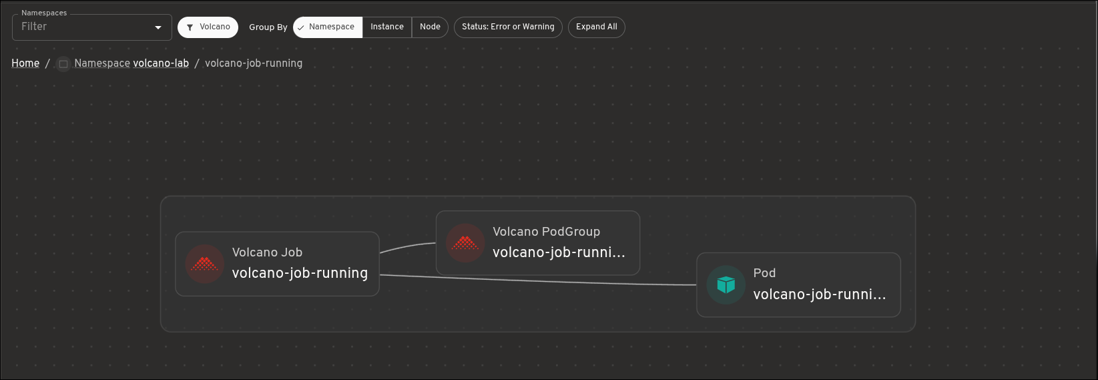Select the Volcano PodGroup node card
Screen dimensions: 1098x380
[x=538, y=243]
